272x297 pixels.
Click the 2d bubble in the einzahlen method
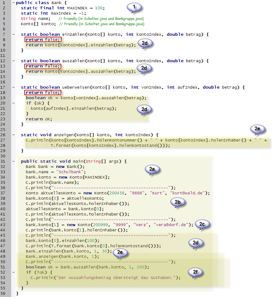click(x=144, y=43)
